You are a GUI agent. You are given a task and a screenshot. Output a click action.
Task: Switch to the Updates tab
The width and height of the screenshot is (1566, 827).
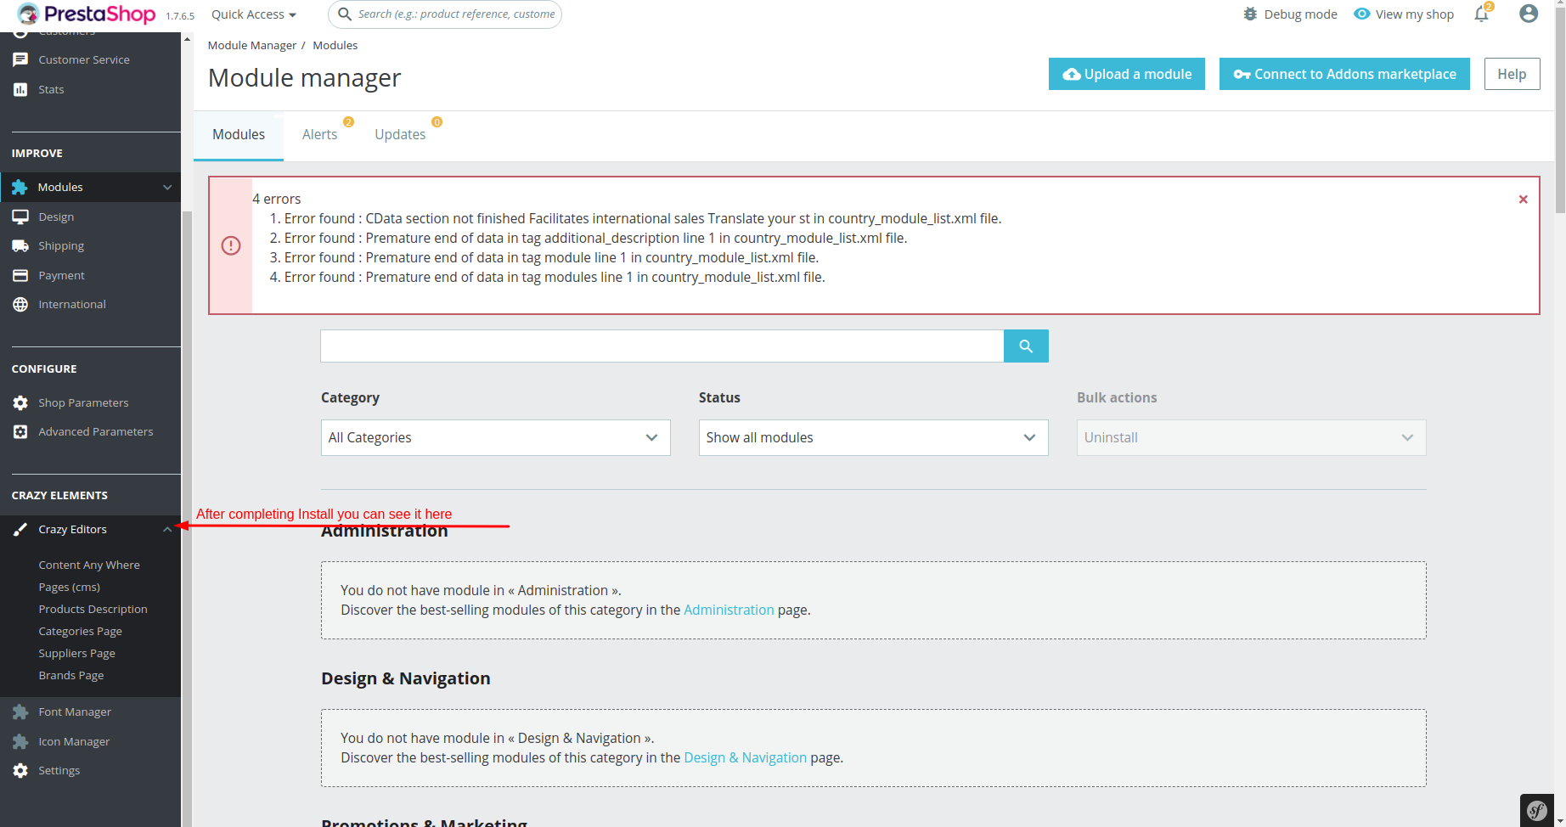tap(400, 134)
